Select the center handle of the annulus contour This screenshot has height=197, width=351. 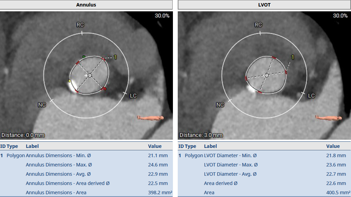click(90, 75)
